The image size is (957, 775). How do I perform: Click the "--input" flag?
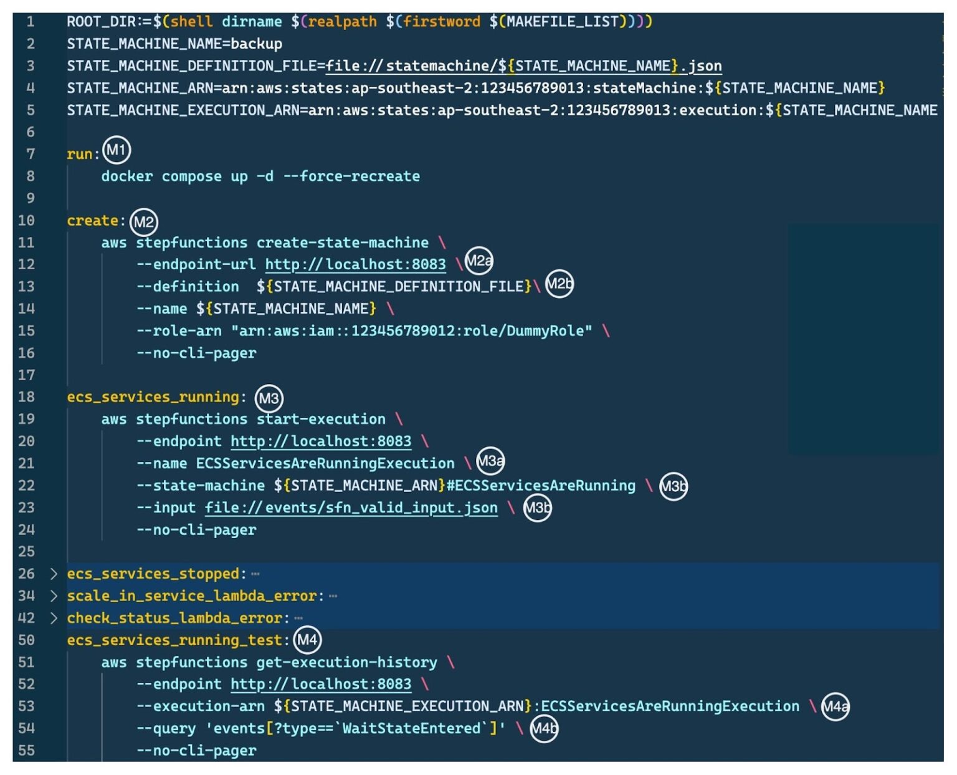pyautogui.click(x=166, y=508)
